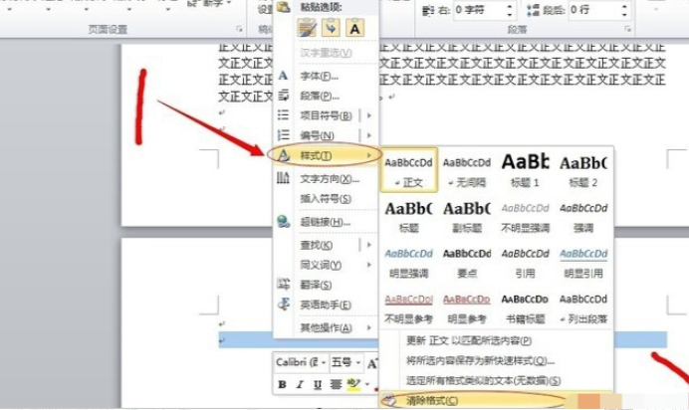Click the center alignment icon in mini toolbar

pos(336,384)
